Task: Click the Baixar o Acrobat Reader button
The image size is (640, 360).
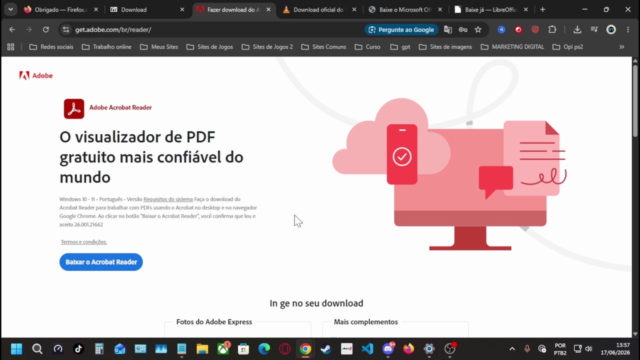Action: point(101,262)
